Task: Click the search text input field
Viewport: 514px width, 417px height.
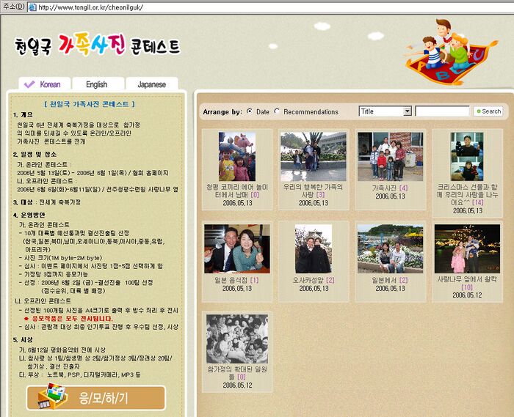Action: point(442,111)
